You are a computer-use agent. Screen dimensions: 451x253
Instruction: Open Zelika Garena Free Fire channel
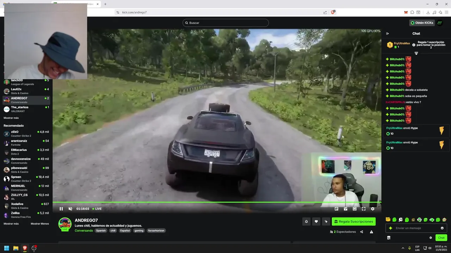tap(26, 215)
